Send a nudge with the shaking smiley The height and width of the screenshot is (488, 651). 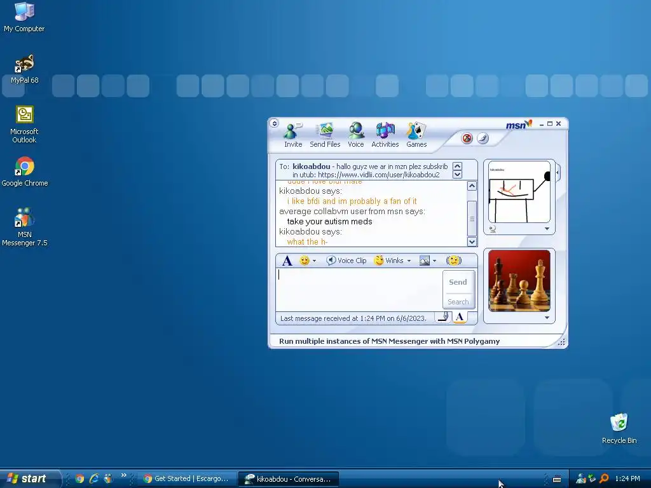[454, 261]
